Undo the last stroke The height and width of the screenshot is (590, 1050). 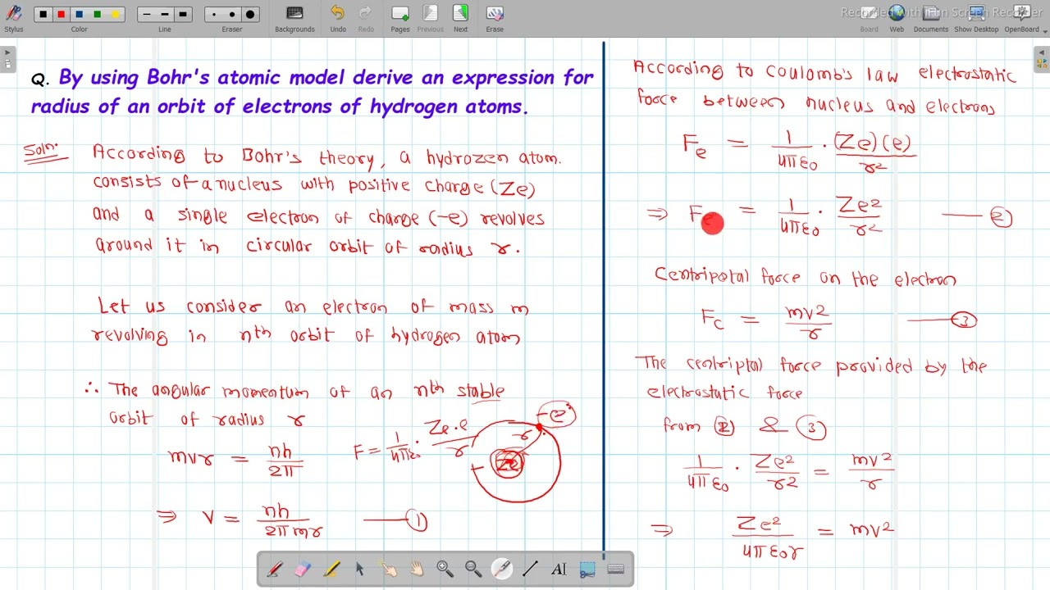click(x=338, y=17)
